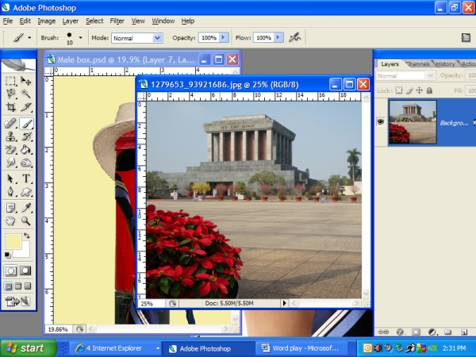
Task: Select the Brush tool in toolbox
Action: click(x=26, y=124)
